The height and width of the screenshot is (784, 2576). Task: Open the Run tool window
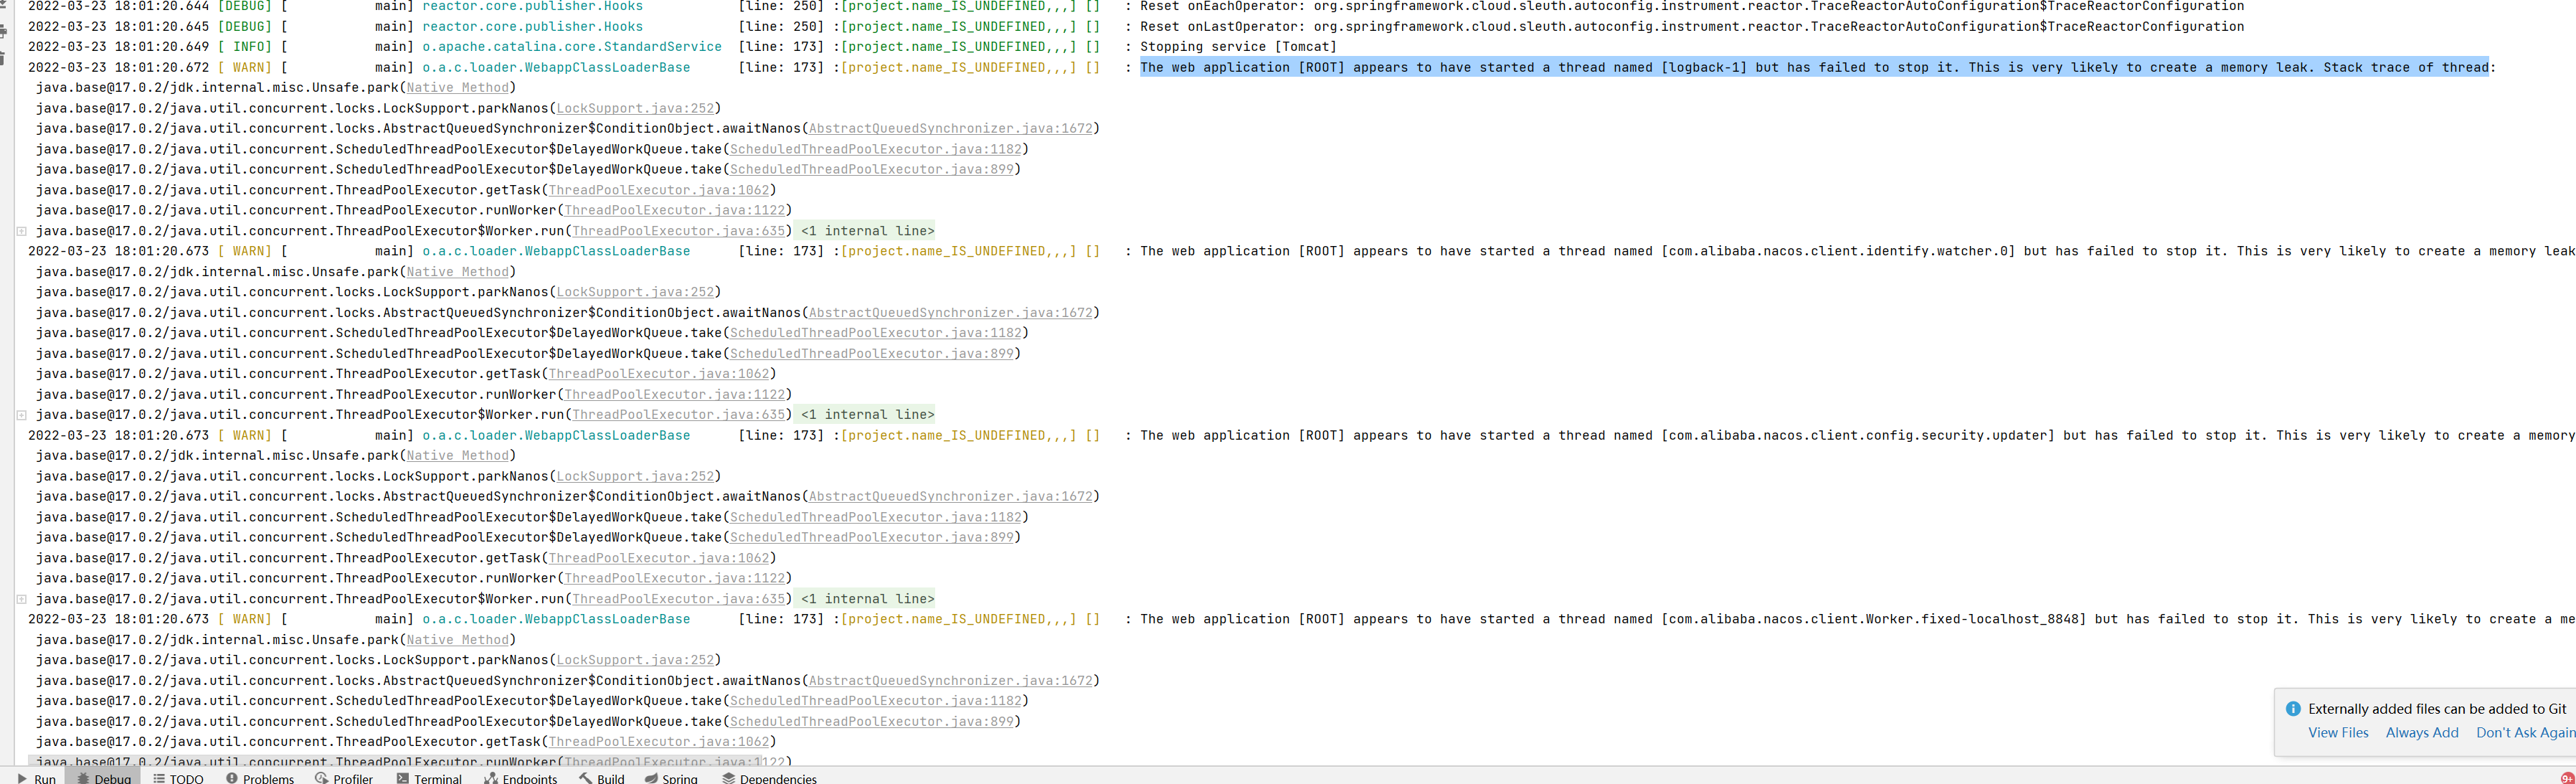click(x=42, y=778)
